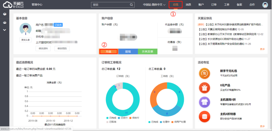This screenshot has width=272, height=131.
Task: Go to the 总览 tab
Action: point(176,5)
